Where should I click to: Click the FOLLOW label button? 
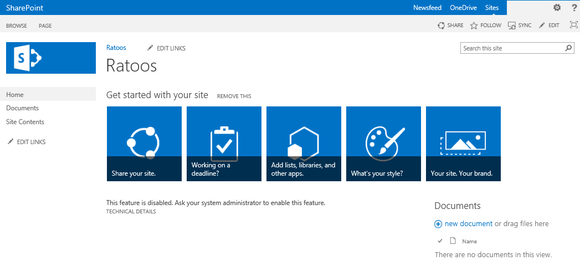491,25
